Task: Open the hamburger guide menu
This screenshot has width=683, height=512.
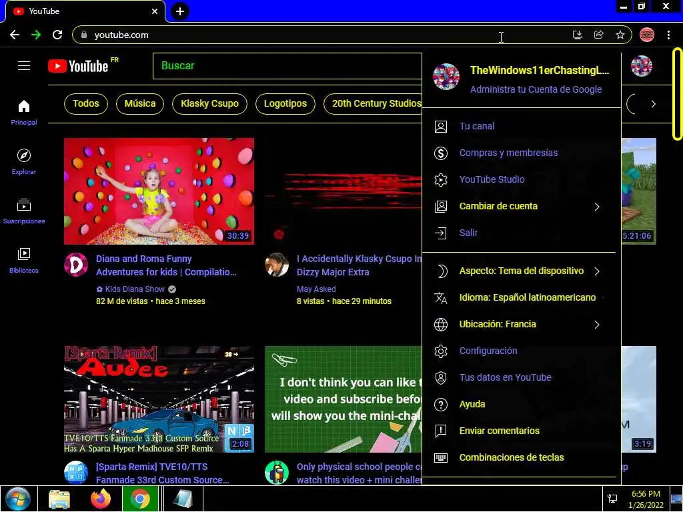Action: (x=24, y=66)
